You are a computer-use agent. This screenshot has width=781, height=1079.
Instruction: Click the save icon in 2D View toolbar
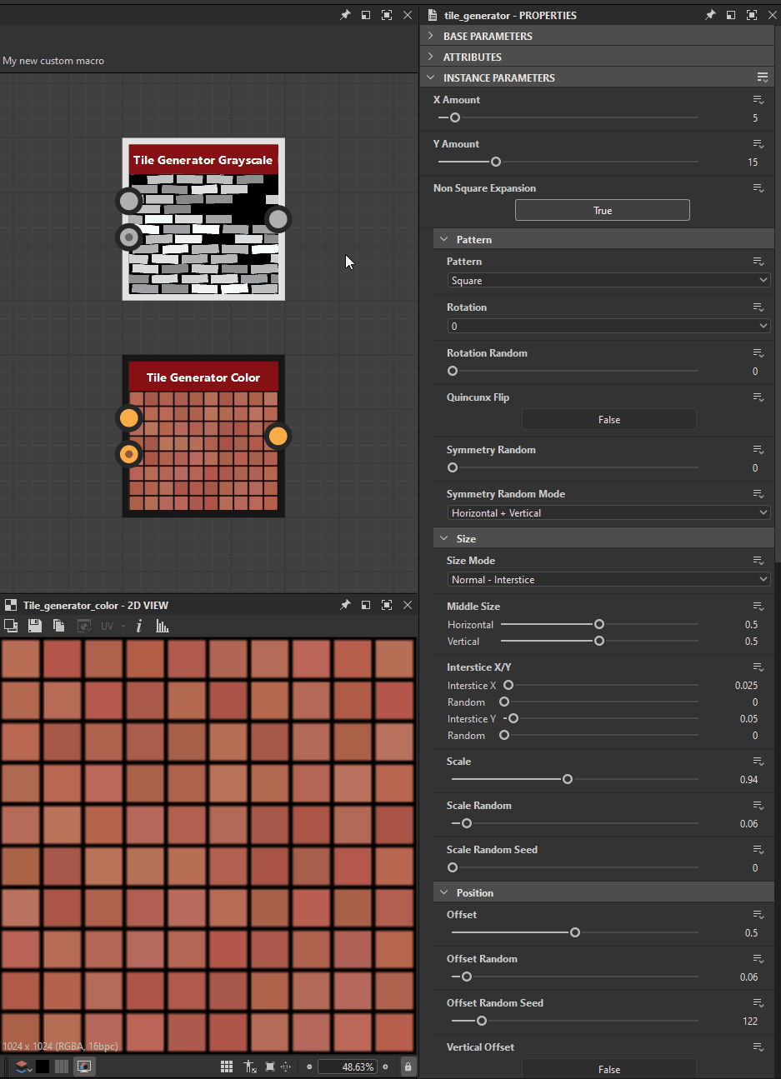tap(35, 626)
